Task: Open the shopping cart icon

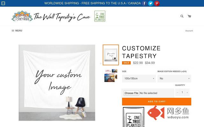Action: tap(189, 16)
